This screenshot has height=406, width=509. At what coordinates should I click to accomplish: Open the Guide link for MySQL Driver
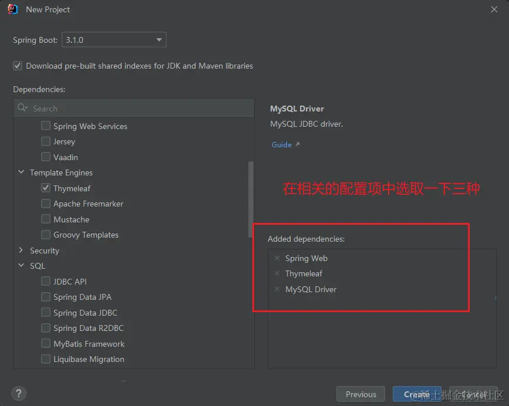click(281, 145)
